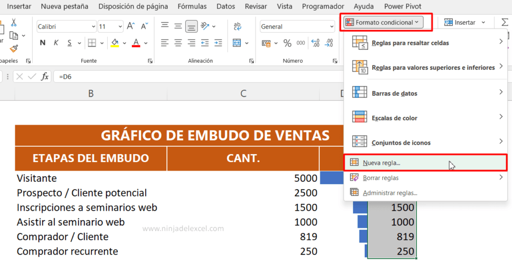Toggle underline formatting (S)

(x=69, y=43)
